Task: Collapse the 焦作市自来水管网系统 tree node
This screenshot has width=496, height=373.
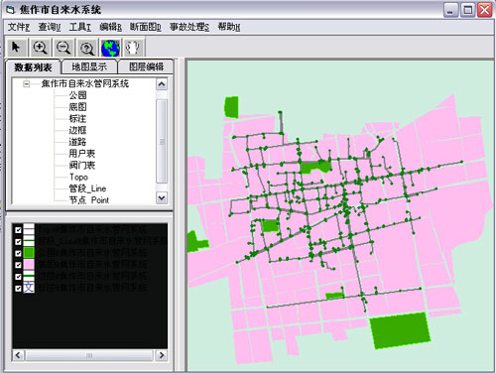Action: tap(27, 84)
